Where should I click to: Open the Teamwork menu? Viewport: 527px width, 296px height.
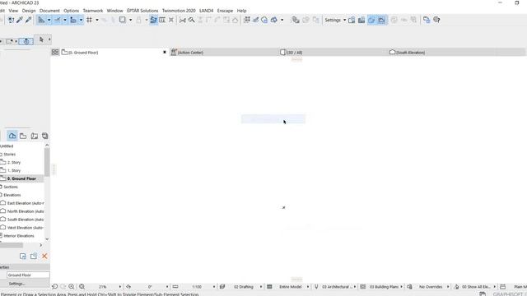coord(93,11)
